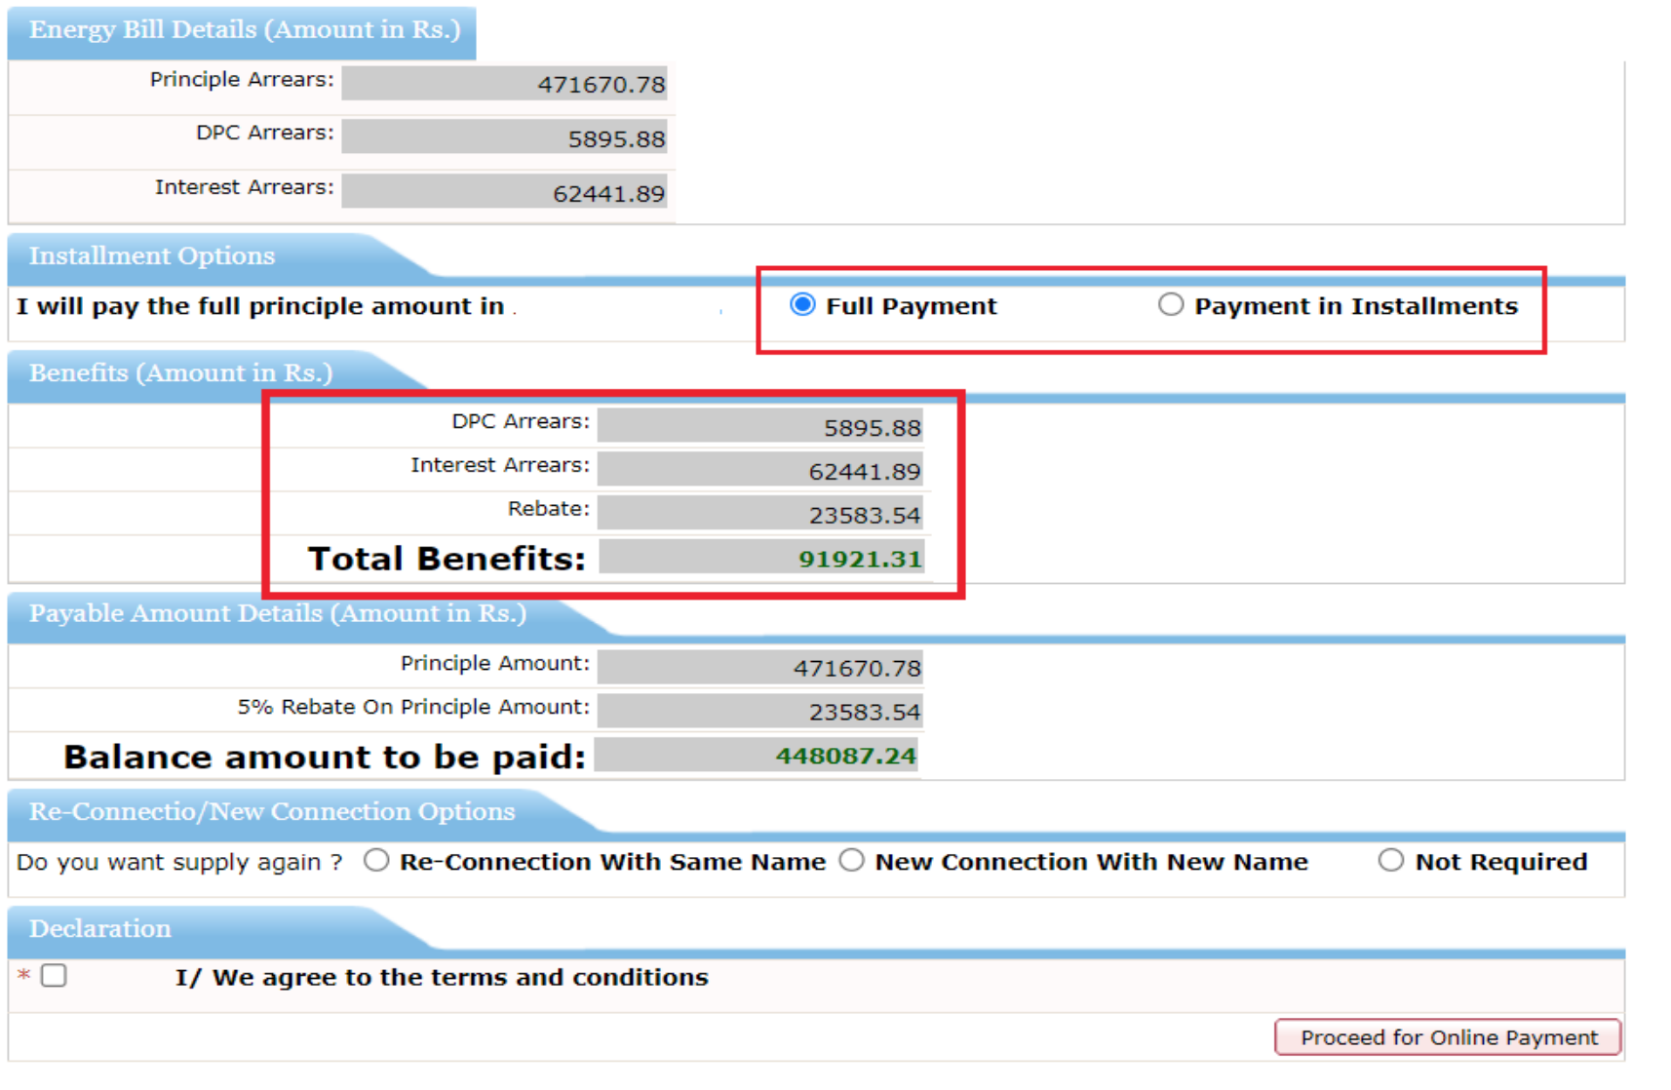
Task: Select the Full Payment radio option
Action: (x=802, y=305)
